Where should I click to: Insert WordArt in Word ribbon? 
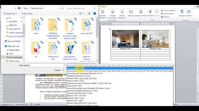150,13
